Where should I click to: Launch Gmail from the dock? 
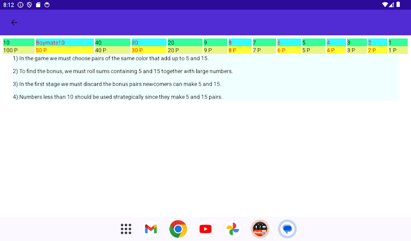point(150,229)
